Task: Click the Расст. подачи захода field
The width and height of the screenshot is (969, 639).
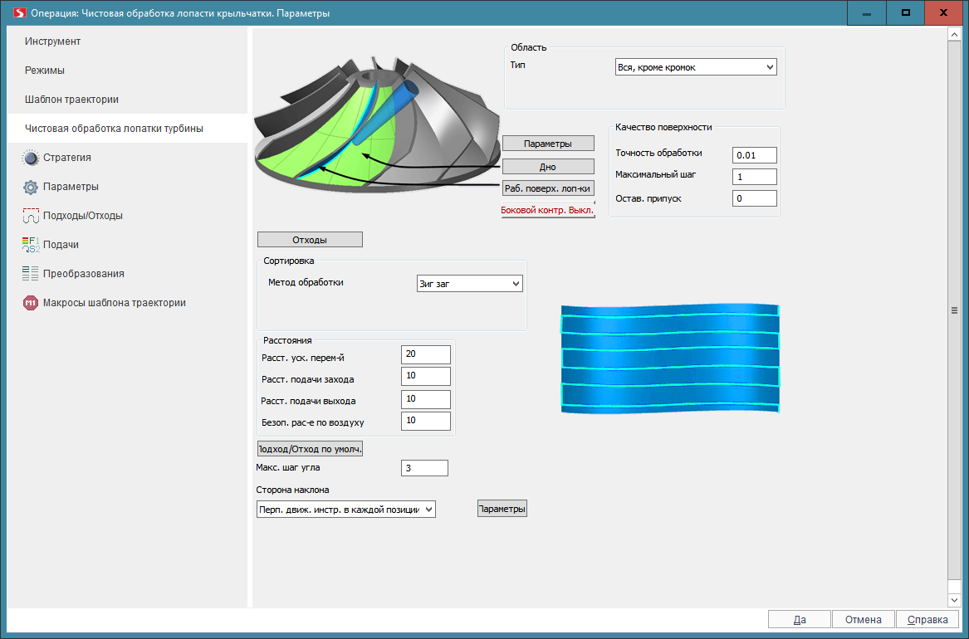Action: pos(426,376)
